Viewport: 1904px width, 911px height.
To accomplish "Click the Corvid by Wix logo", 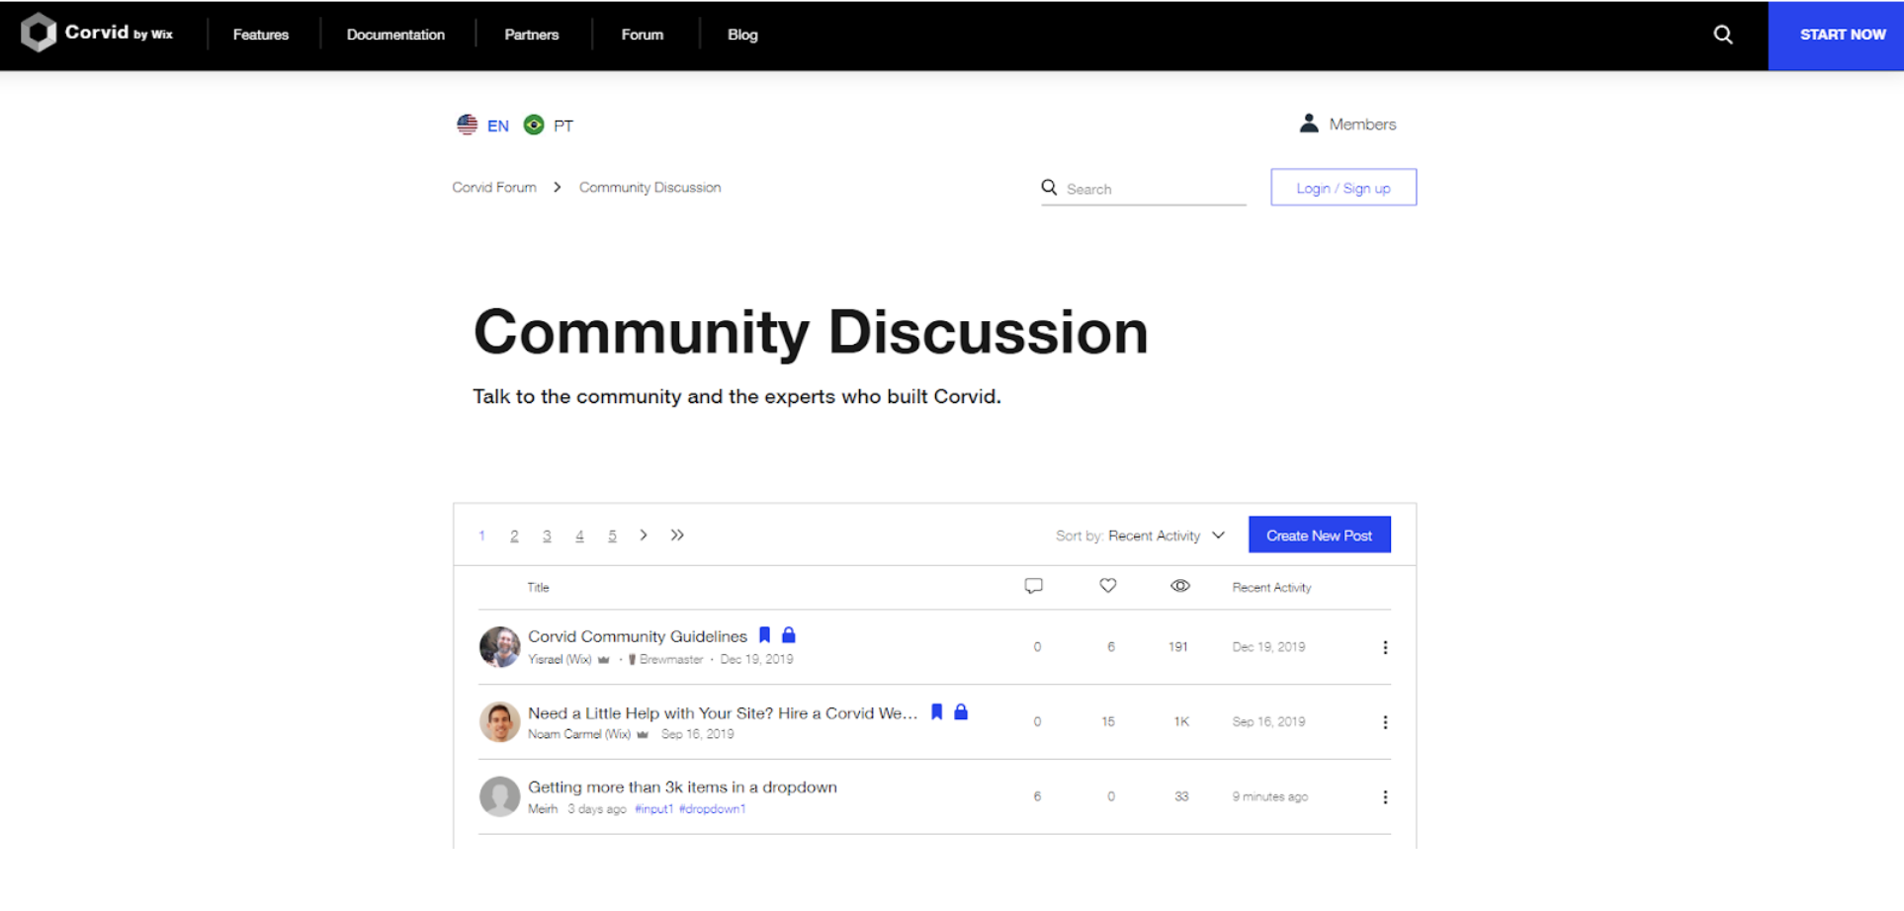I will pos(97,33).
